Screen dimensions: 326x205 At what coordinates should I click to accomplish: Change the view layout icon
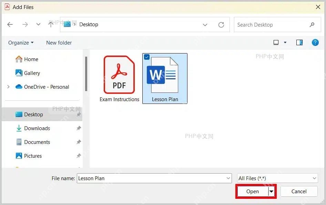click(x=276, y=42)
